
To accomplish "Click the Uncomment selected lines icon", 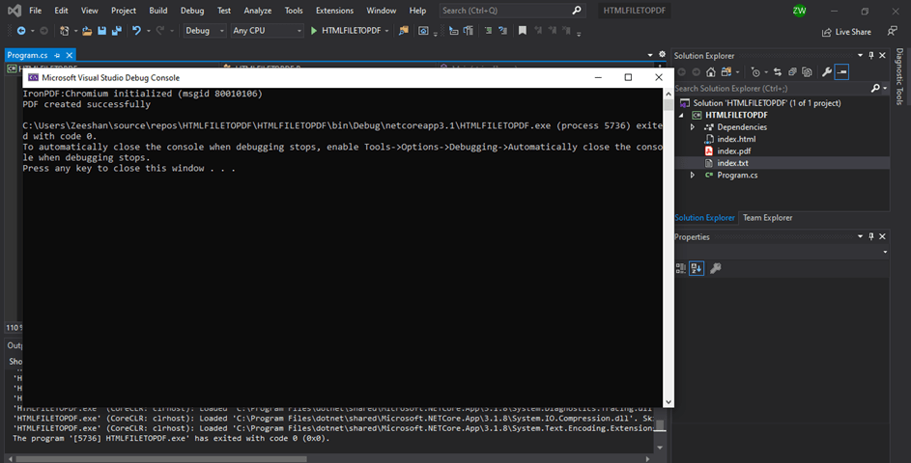I will [x=502, y=31].
